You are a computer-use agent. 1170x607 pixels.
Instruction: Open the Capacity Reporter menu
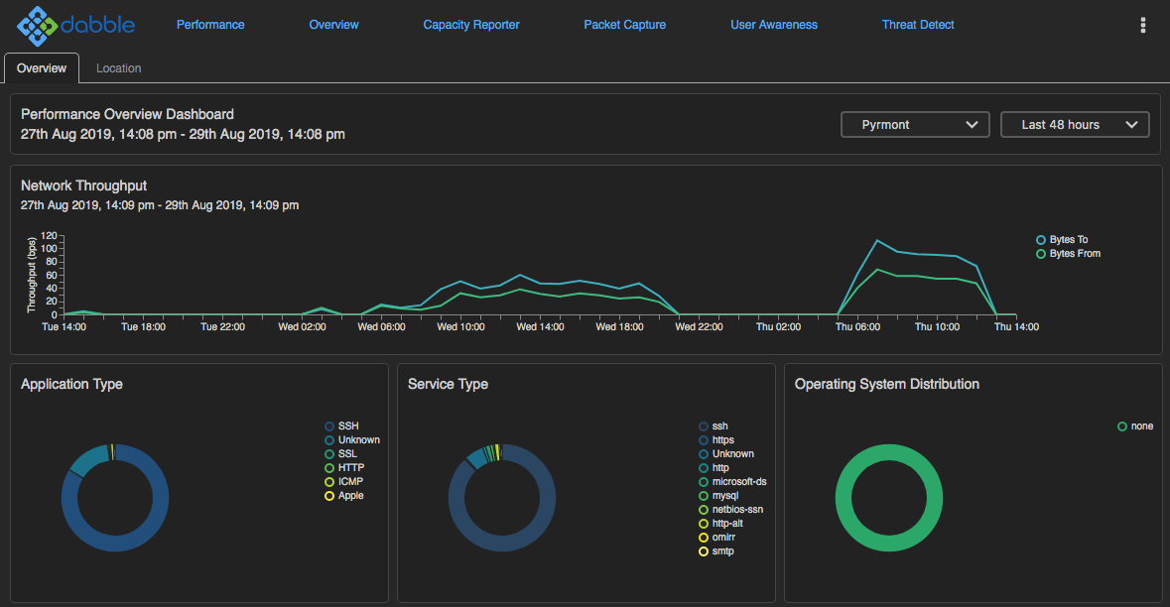tap(471, 25)
